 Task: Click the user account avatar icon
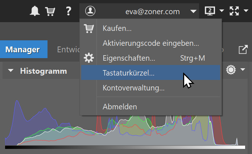coord(90,11)
